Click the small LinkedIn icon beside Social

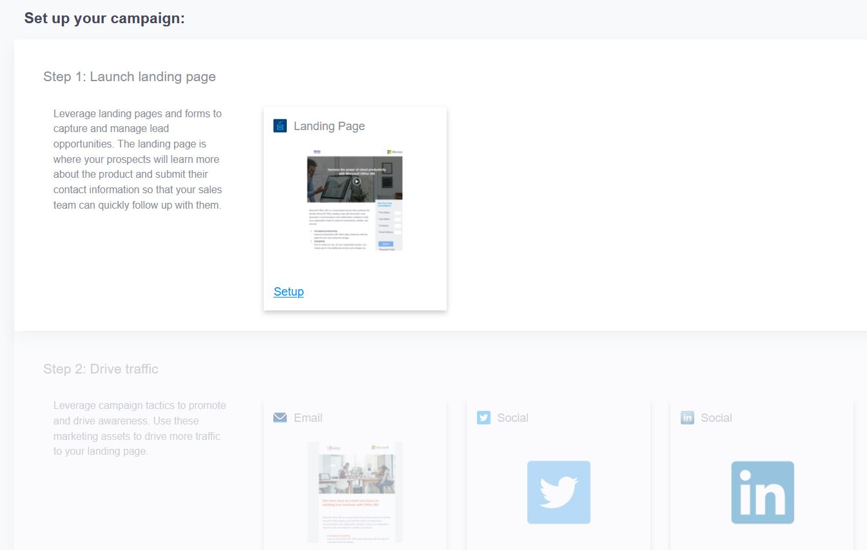point(687,417)
